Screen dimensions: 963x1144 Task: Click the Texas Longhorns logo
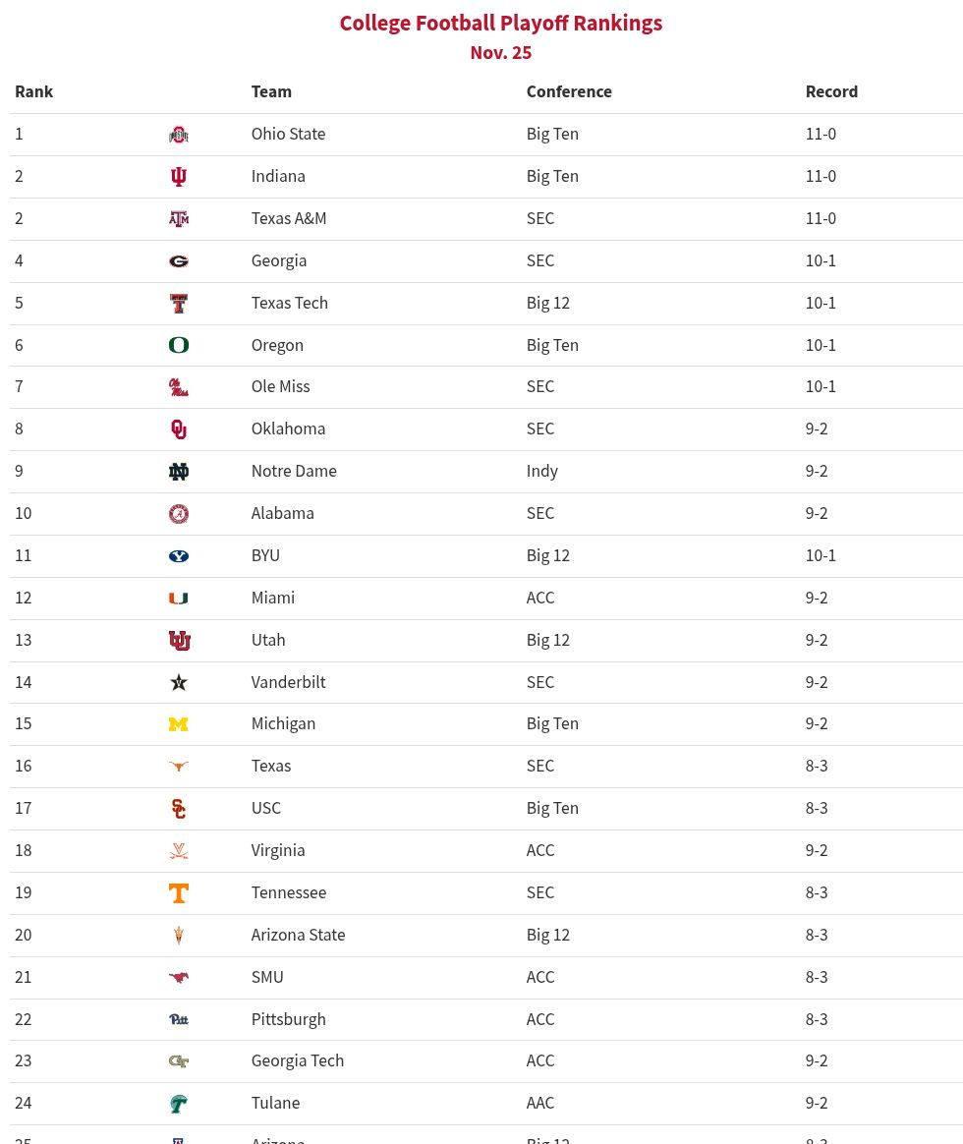coord(178,767)
